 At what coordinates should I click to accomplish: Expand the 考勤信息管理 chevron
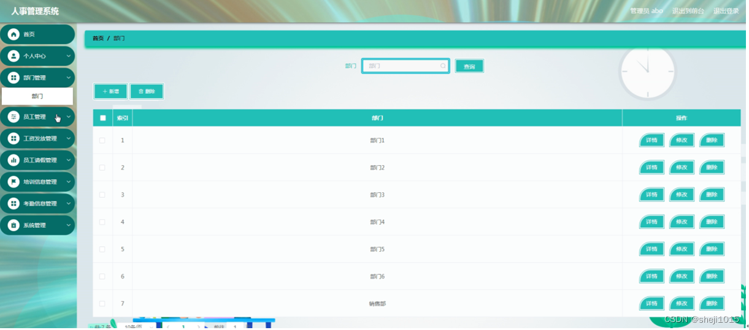(x=69, y=204)
